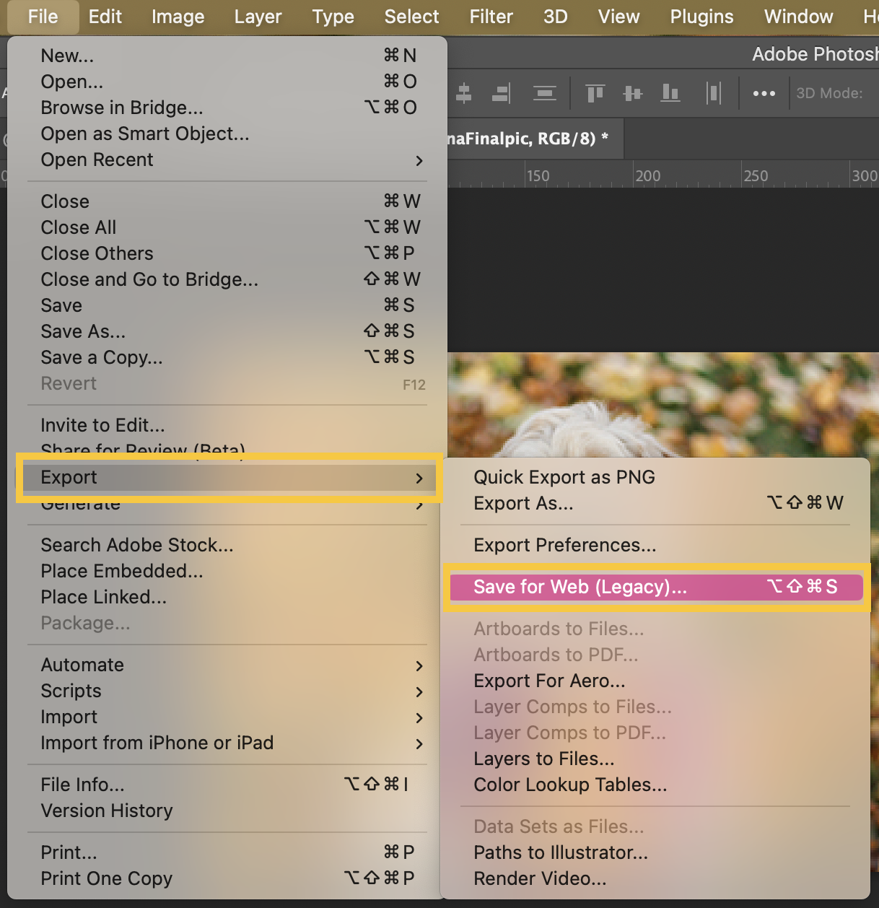Click the align bottom edges icon

(670, 93)
